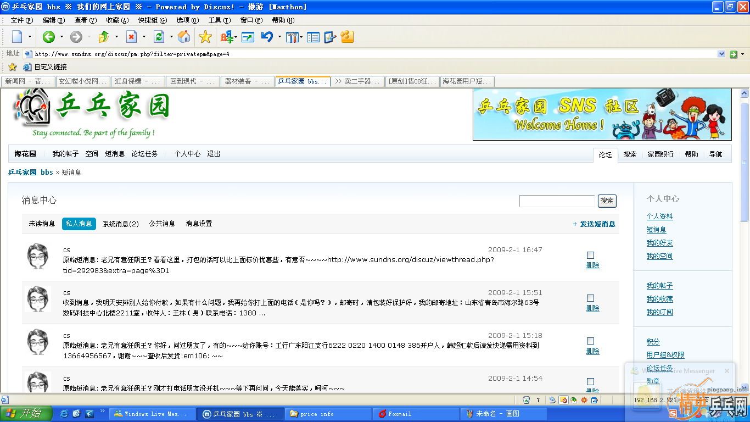Click the address bar URL field
This screenshot has height=422, width=750.
(376, 54)
